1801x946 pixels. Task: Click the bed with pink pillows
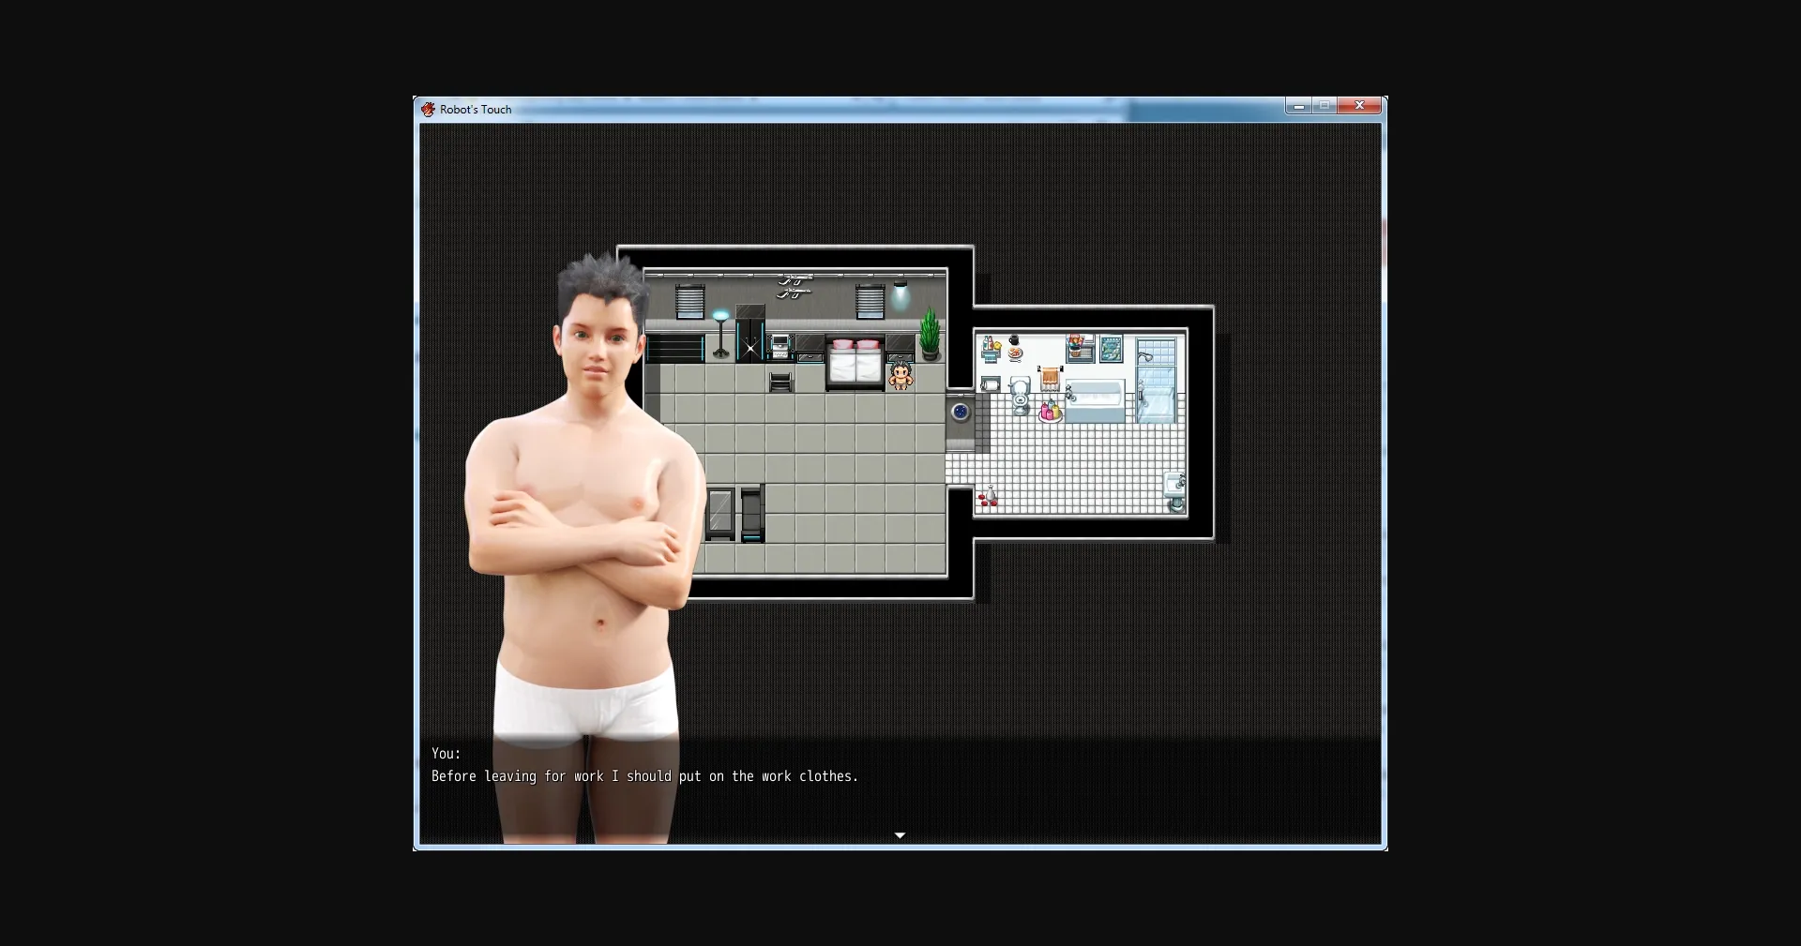[855, 362]
